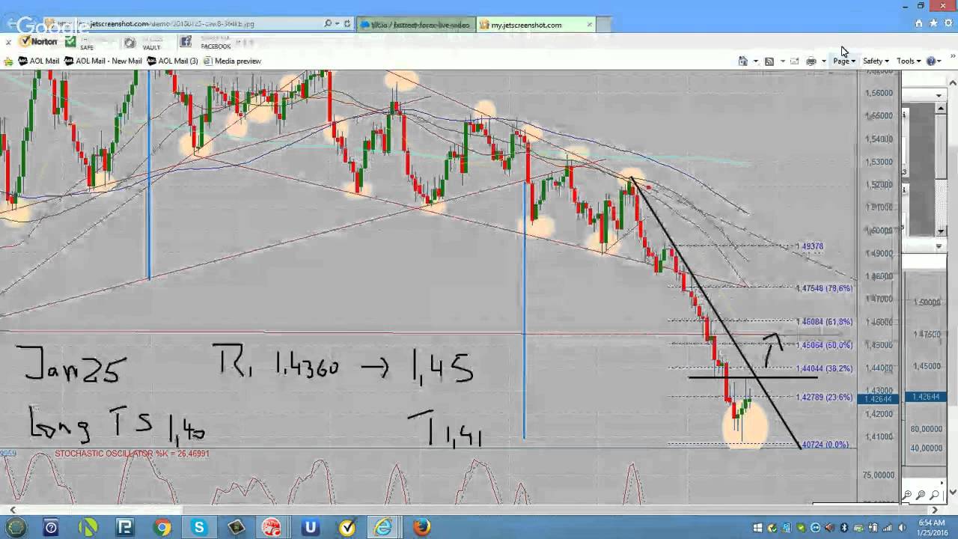Click the Internet Explorer Home icon
This screenshot has width=958, height=539.
(x=918, y=23)
